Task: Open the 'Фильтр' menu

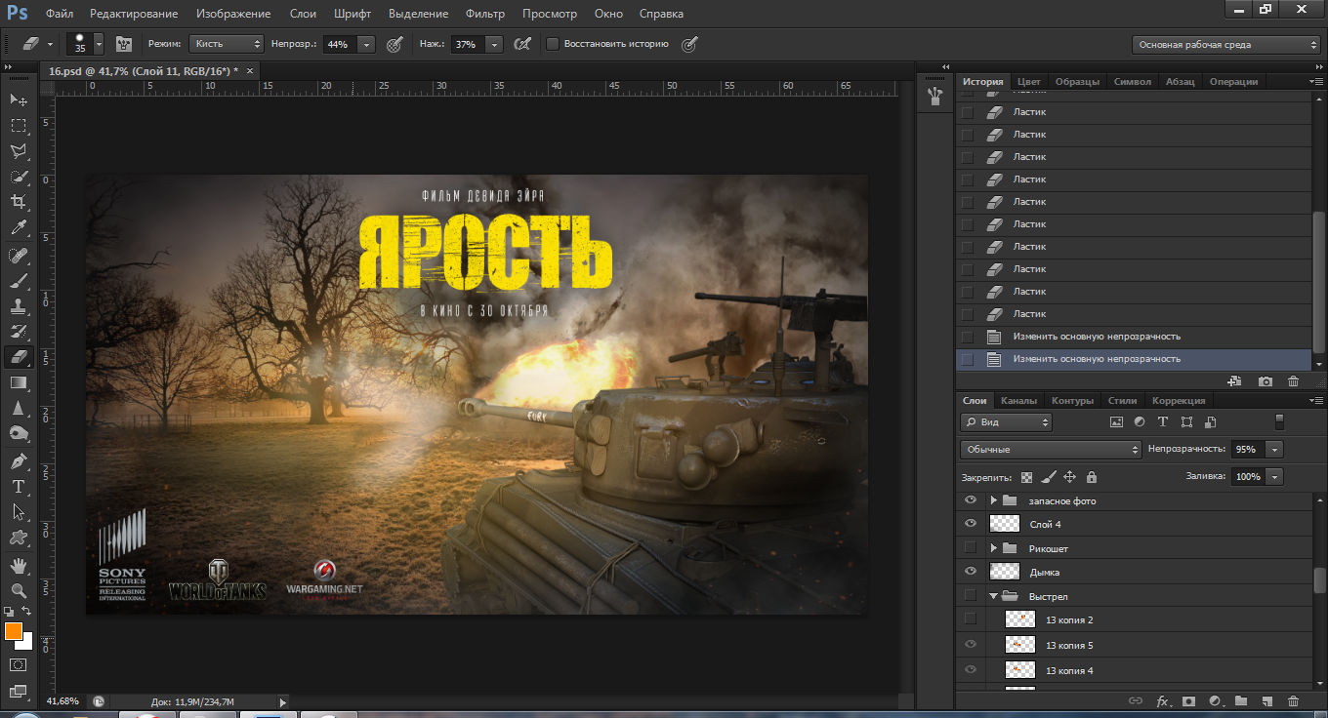Action: click(x=485, y=14)
